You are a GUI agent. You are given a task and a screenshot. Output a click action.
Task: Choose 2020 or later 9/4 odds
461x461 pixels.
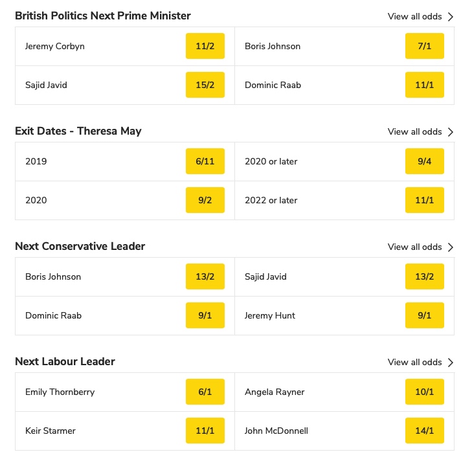coord(425,161)
